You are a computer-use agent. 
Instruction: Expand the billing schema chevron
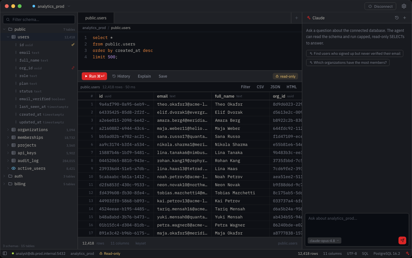click(4, 184)
